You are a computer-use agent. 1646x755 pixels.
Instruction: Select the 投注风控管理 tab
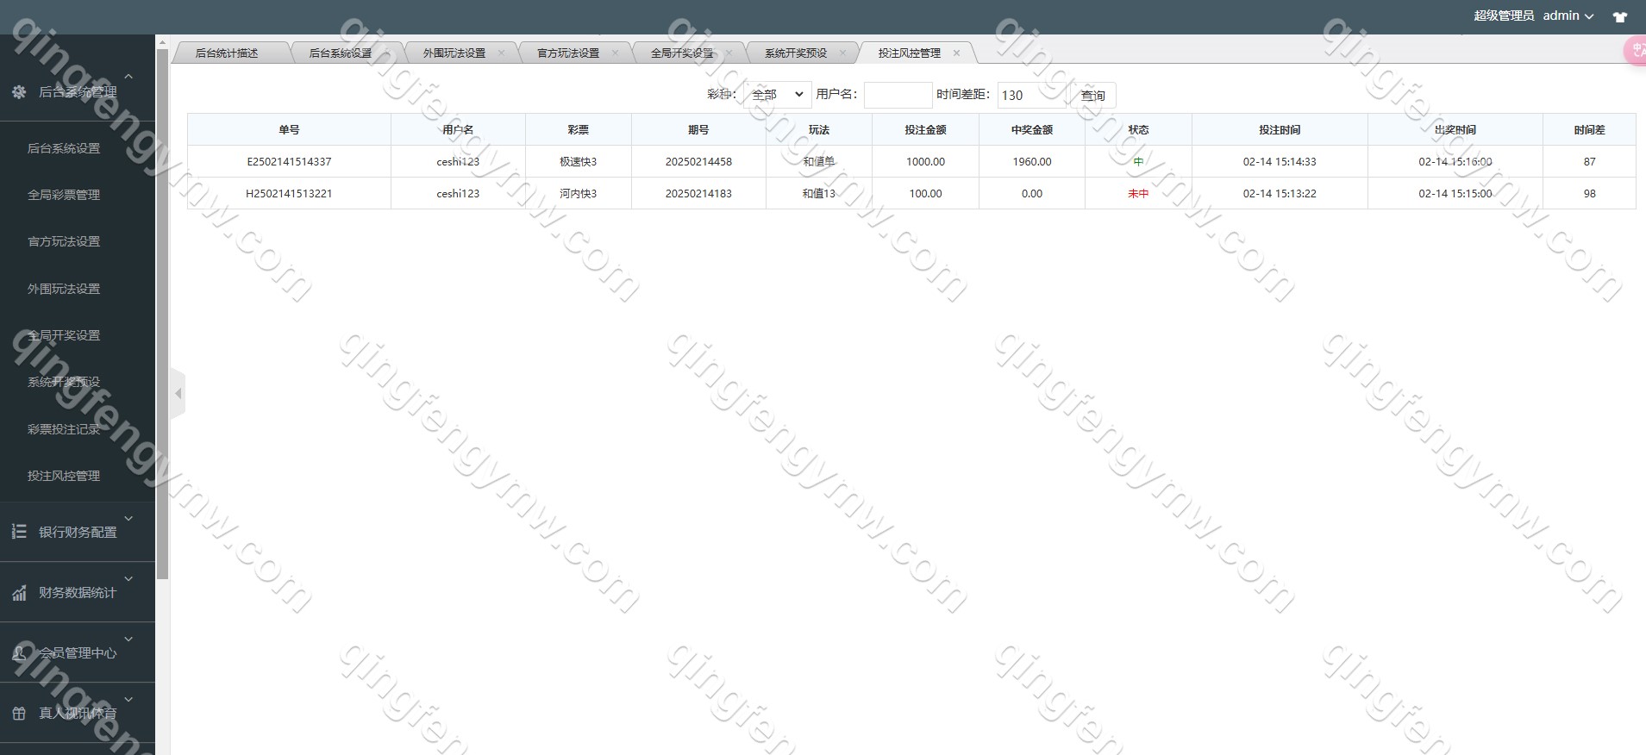point(910,53)
